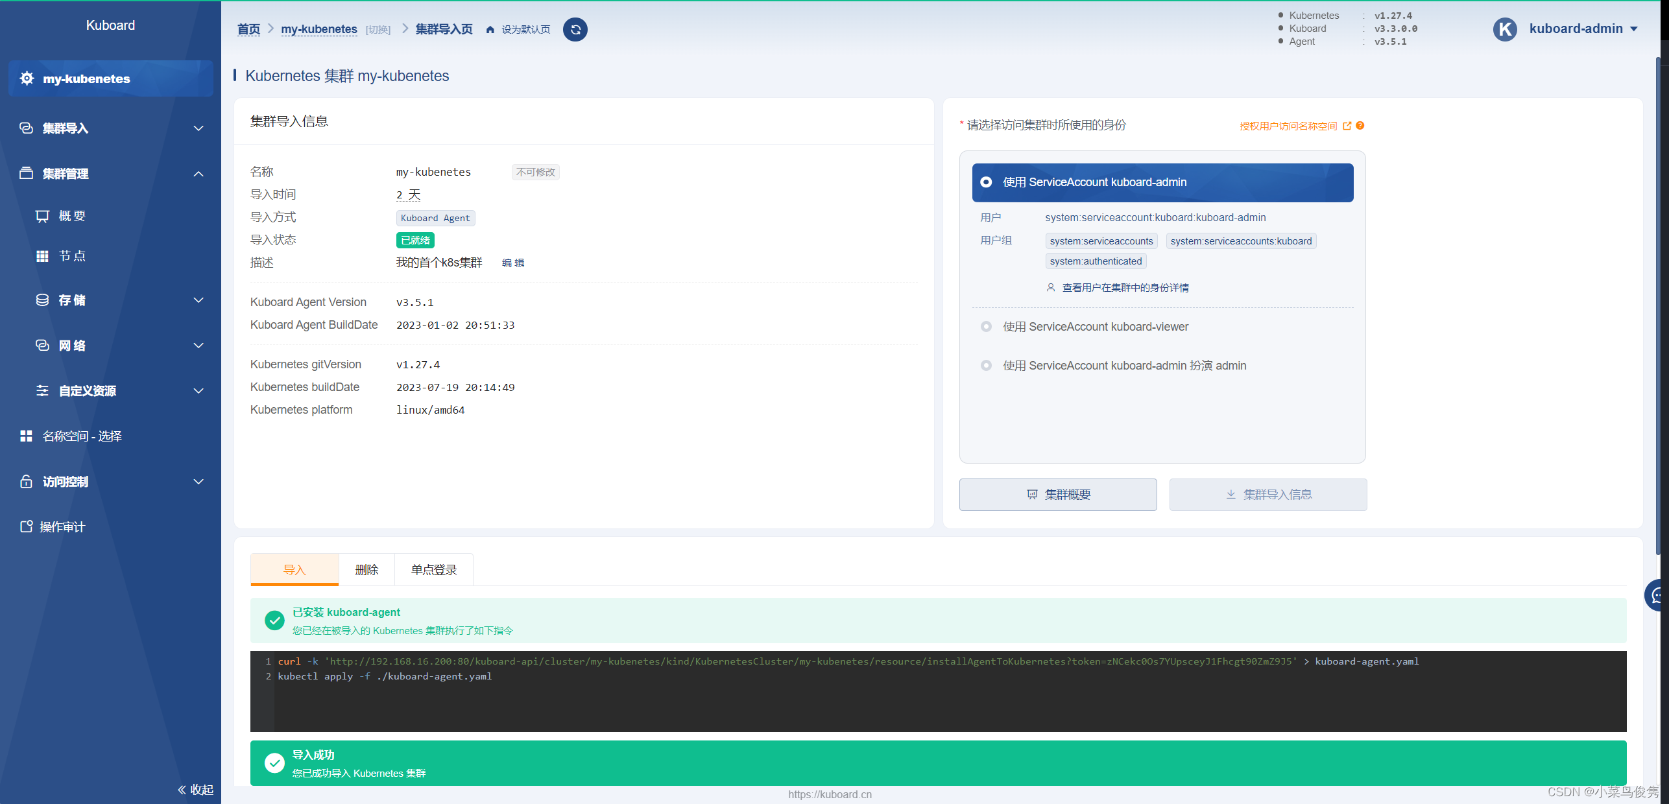
Task: Click the refresh icon in breadcrumb bar
Action: click(x=575, y=29)
